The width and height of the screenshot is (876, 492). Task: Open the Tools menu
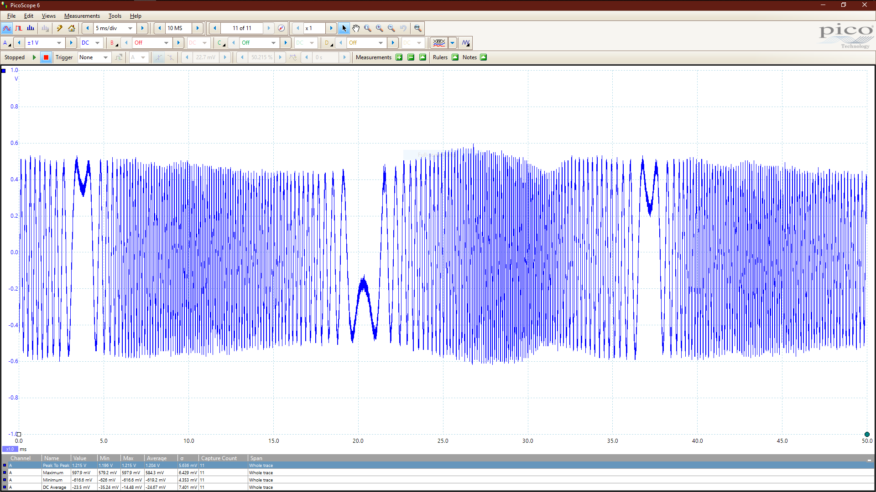click(x=115, y=16)
